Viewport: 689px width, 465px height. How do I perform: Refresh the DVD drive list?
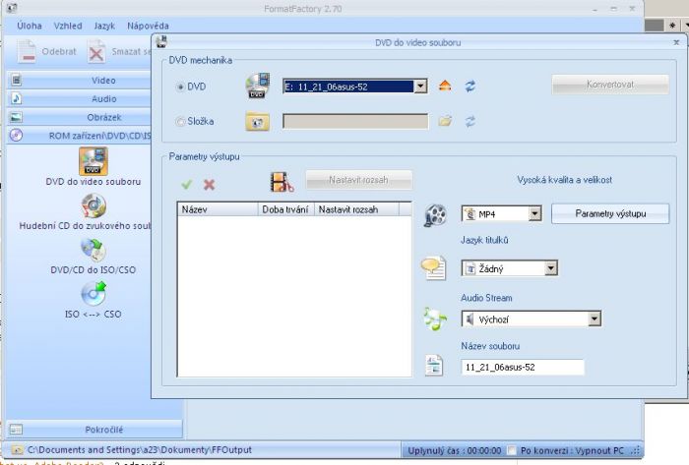point(470,86)
